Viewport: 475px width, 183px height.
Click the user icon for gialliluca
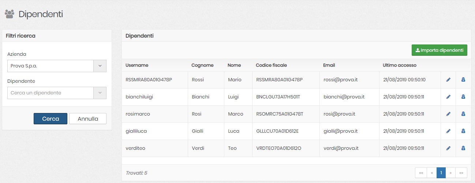point(463,131)
